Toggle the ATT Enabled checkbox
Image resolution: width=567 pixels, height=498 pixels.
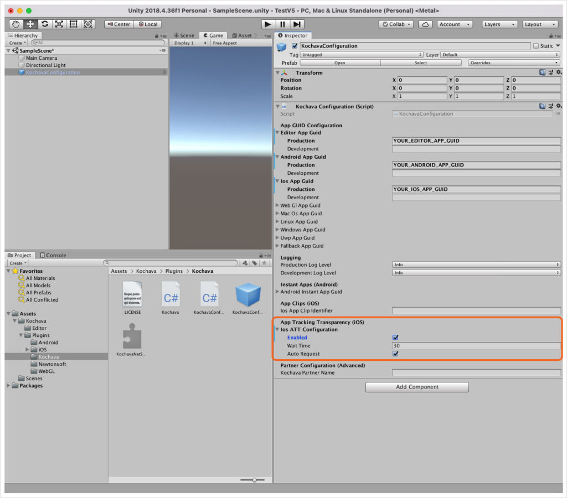[x=395, y=338]
